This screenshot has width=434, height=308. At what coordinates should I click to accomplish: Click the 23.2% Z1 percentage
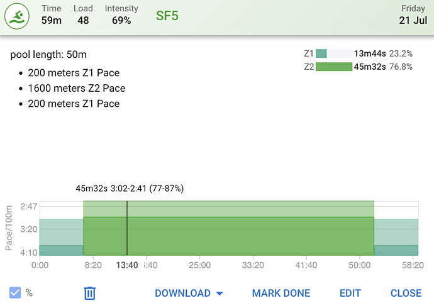401,53
